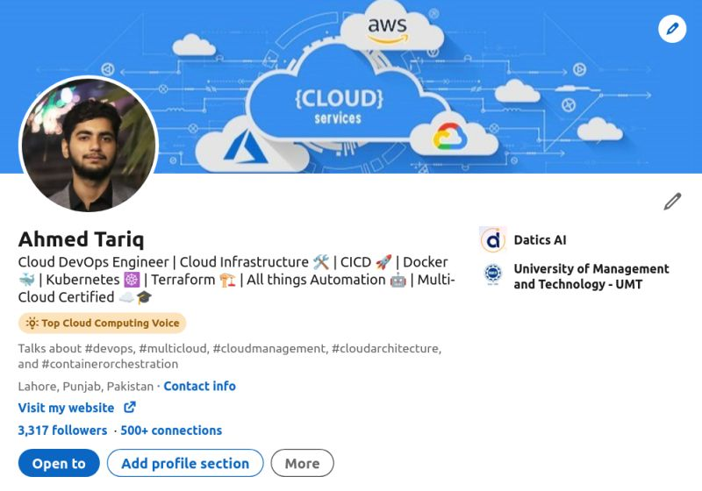This screenshot has width=702, height=491.
Task: Click external link icon beside website
Action: [129, 408]
